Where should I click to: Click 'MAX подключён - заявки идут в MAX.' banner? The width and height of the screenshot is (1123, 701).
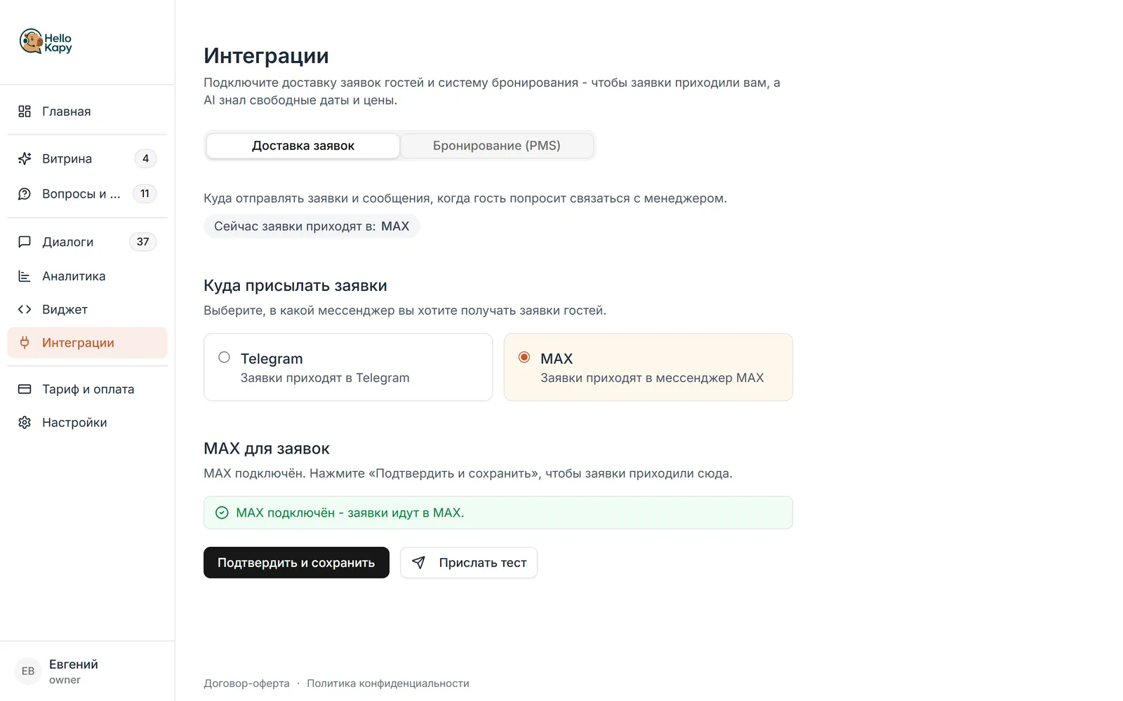click(x=498, y=512)
